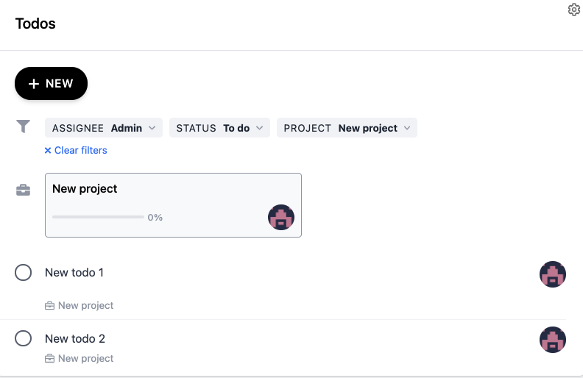Image resolution: width=583 pixels, height=378 pixels.
Task: Expand the Assignee Admin filter dropdown
Action: pyautogui.click(x=104, y=128)
